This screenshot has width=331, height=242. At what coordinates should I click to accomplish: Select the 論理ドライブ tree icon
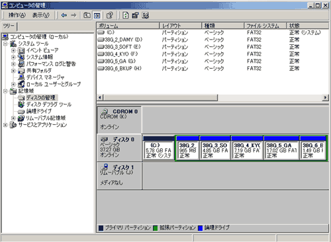21,112
